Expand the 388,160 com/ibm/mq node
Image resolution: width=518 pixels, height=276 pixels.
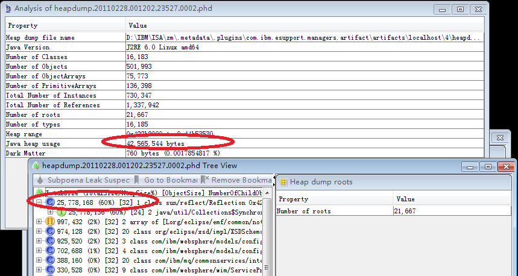coord(39,260)
